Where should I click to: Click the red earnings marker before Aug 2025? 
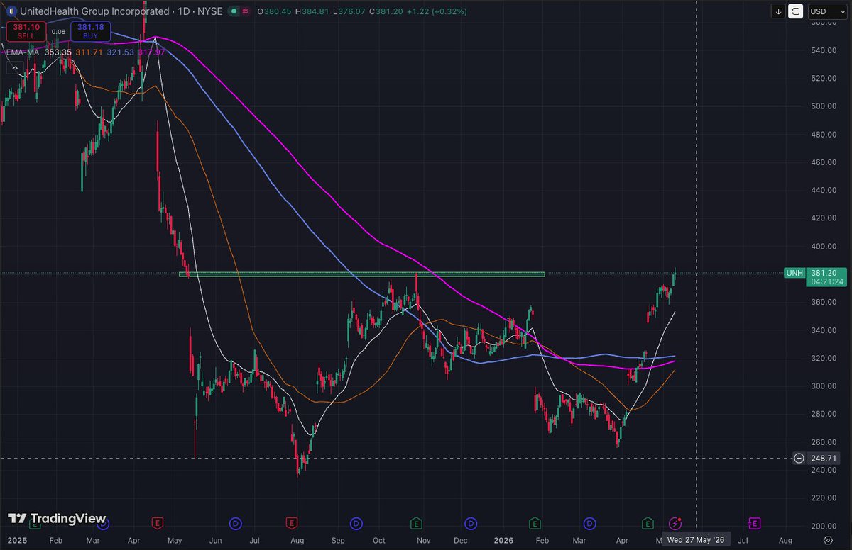(290, 524)
